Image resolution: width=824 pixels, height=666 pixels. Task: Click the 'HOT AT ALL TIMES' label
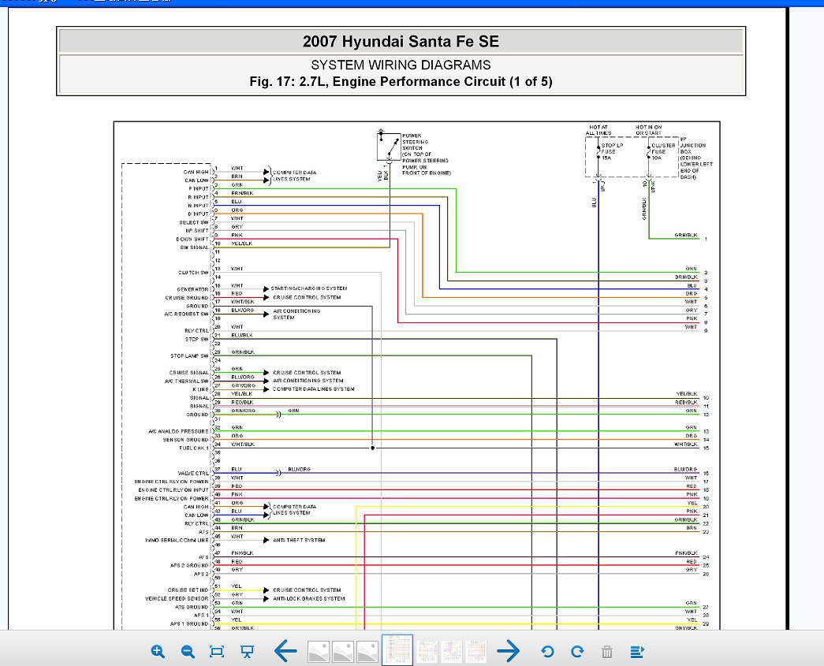click(x=598, y=130)
